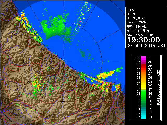The height and width of the screenshot is (125, 167).
Task: Select the magenta >38 dBZ color swatch
Action: pyautogui.click(x=144, y=58)
